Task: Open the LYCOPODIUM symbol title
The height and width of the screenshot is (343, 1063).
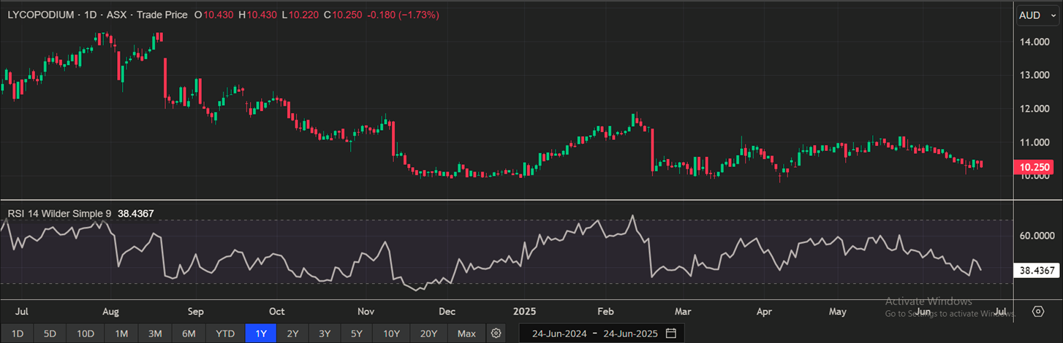Action: [x=40, y=15]
